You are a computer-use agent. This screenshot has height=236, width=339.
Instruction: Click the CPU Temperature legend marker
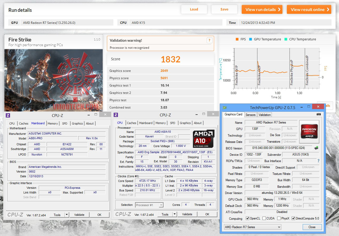[x=286, y=39]
